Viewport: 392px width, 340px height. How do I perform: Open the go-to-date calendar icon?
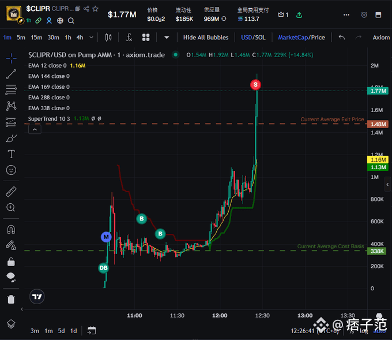(91, 331)
